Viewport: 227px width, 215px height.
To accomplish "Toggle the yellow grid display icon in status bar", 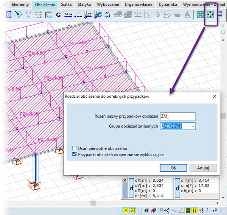I will [x=188, y=210].
